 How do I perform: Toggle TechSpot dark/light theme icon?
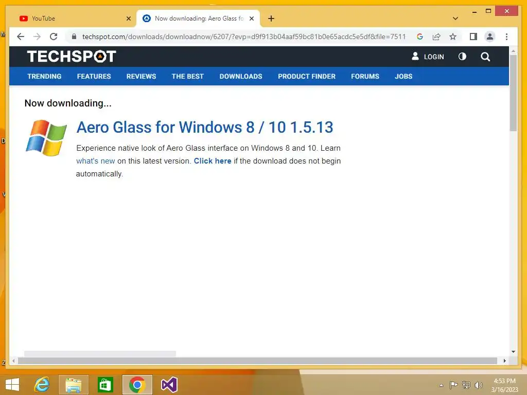pos(462,57)
